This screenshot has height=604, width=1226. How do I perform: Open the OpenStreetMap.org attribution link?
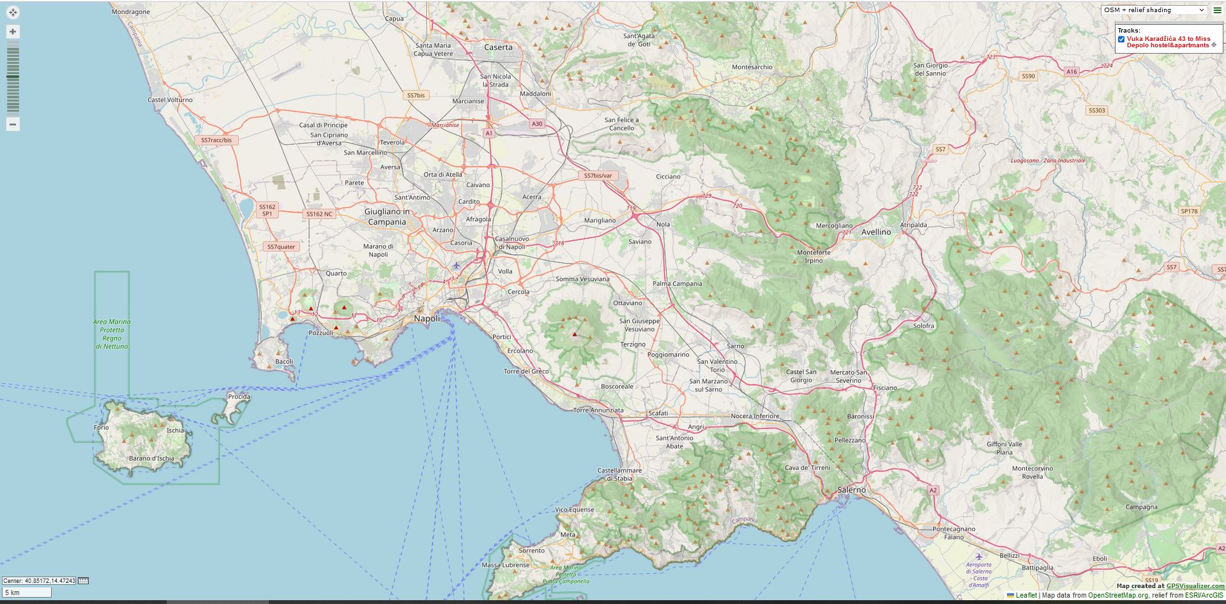1118,595
